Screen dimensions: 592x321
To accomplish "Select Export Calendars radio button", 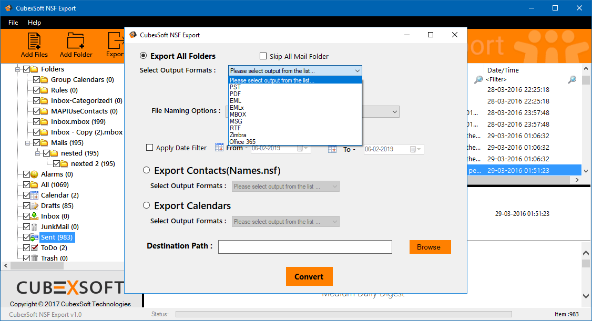I will click(x=147, y=205).
